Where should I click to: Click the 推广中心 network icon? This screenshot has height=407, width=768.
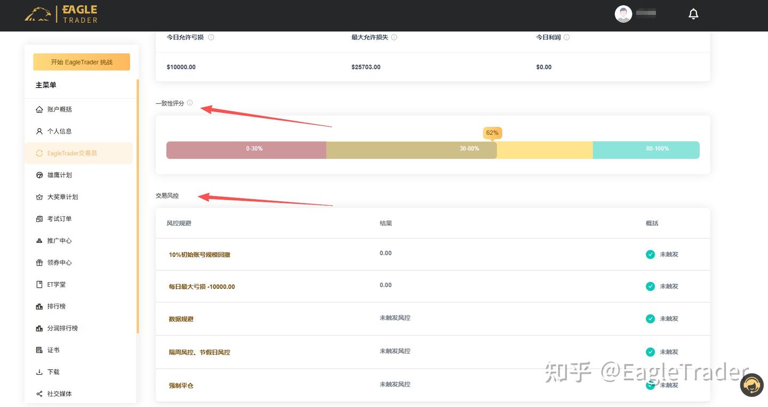click(40, 240)
